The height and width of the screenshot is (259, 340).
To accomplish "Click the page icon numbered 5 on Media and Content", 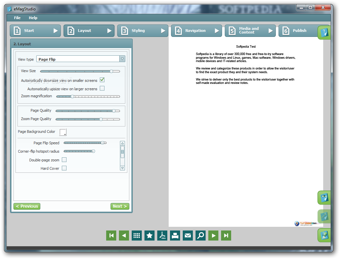I will tap(232, 31).
